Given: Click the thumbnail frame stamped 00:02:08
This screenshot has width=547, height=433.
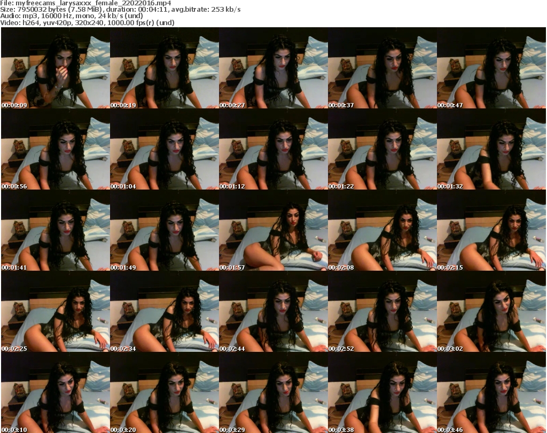Looking at the screenshot, I should click(382, 231).
